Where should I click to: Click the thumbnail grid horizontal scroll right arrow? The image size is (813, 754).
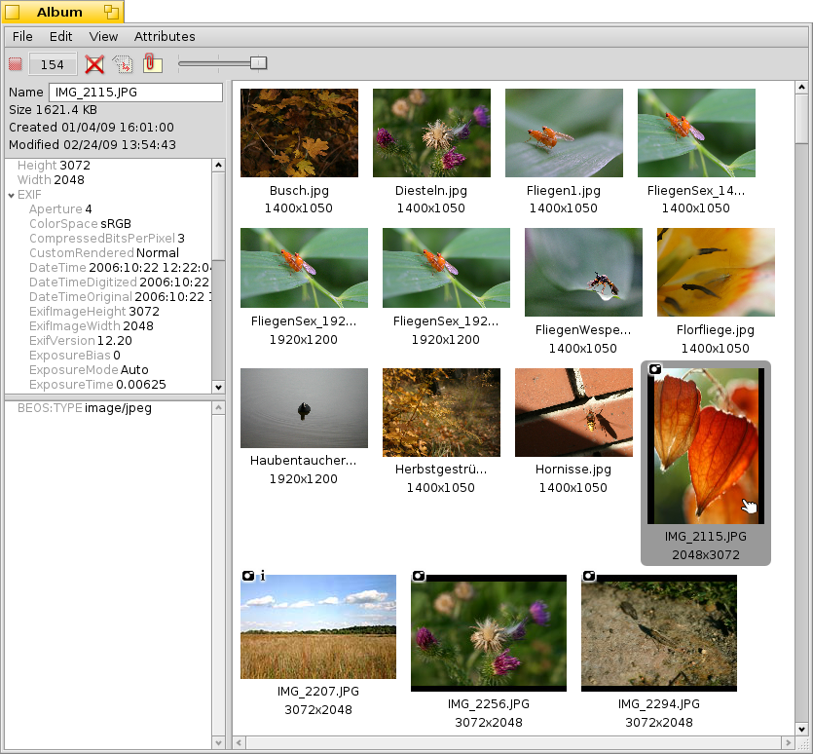click(788, 742)
